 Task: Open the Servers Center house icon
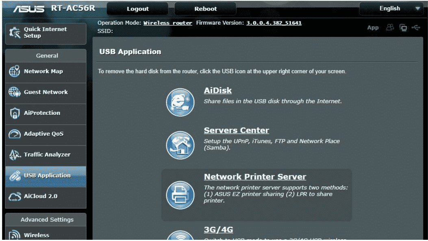click(180, 145)
